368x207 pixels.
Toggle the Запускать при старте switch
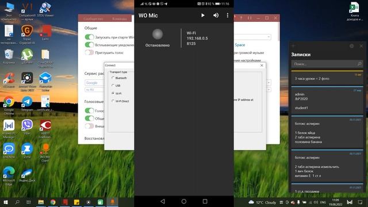(89, 37)
